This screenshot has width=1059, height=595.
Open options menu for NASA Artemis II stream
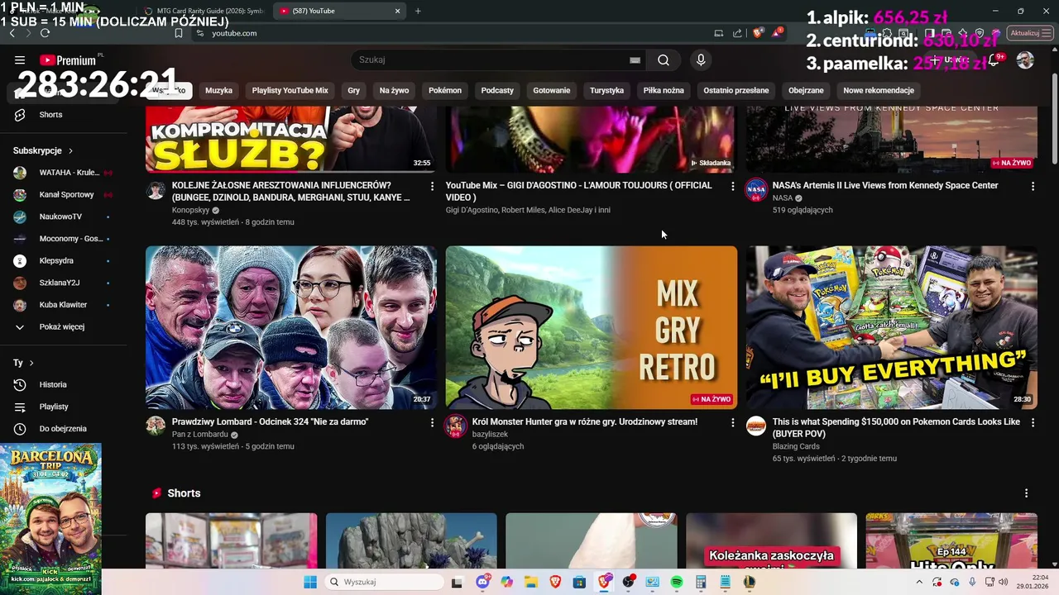(1033, 187)
